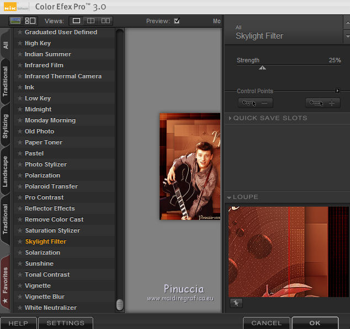Click favorite star next to Pro Contrast

click(x=20, y=198)
